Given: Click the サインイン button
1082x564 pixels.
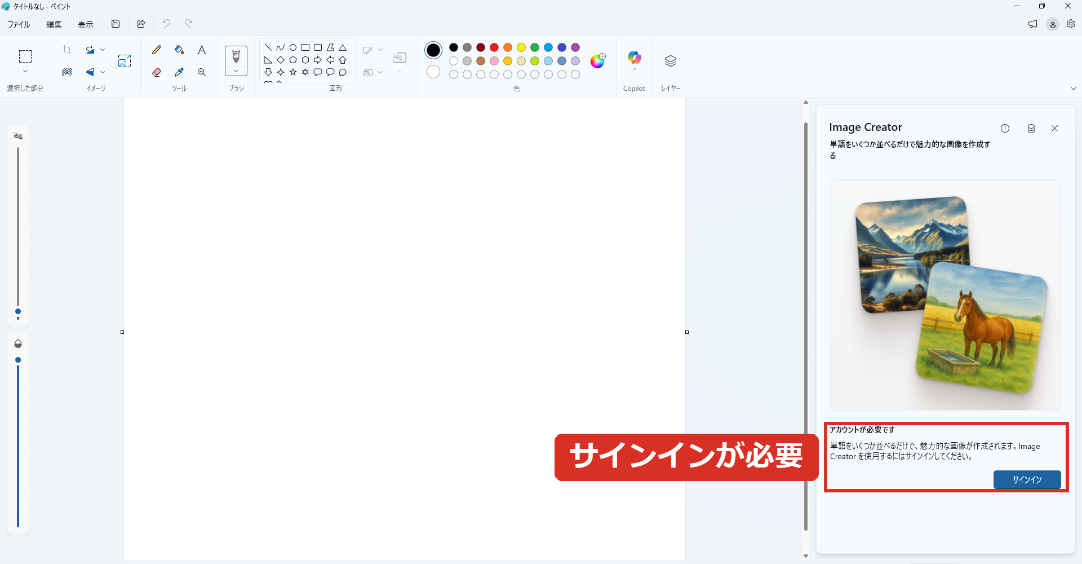Looking at the screenshot, I should [x=1027, y=479].
